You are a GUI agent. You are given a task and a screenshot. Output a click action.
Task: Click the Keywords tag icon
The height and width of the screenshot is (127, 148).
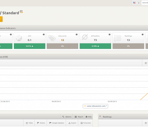(52, 38)
